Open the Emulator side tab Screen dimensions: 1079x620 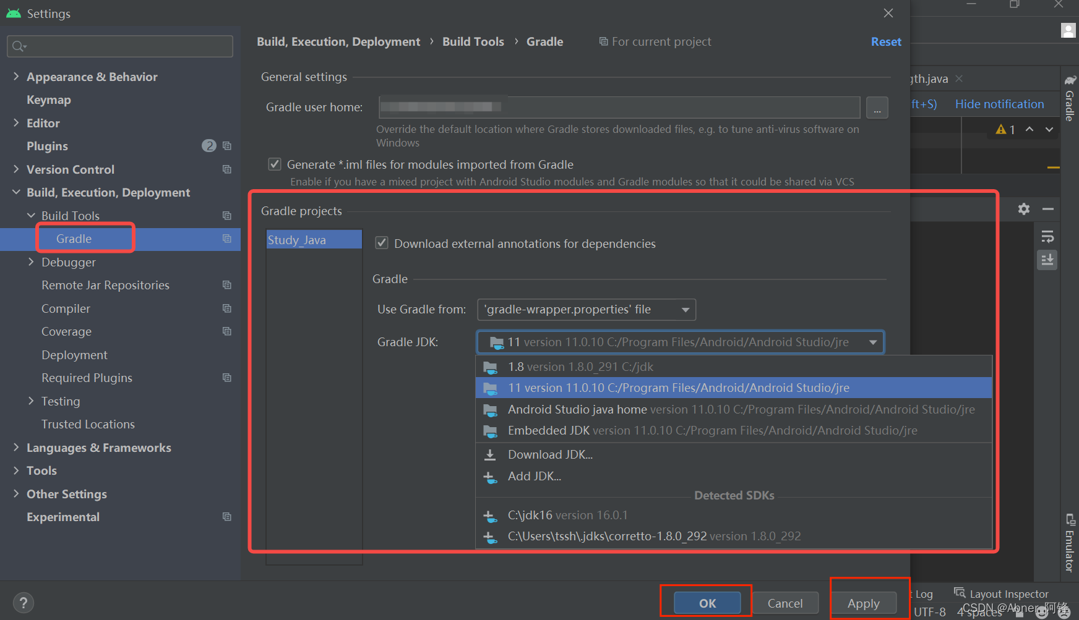point(1070,543)
